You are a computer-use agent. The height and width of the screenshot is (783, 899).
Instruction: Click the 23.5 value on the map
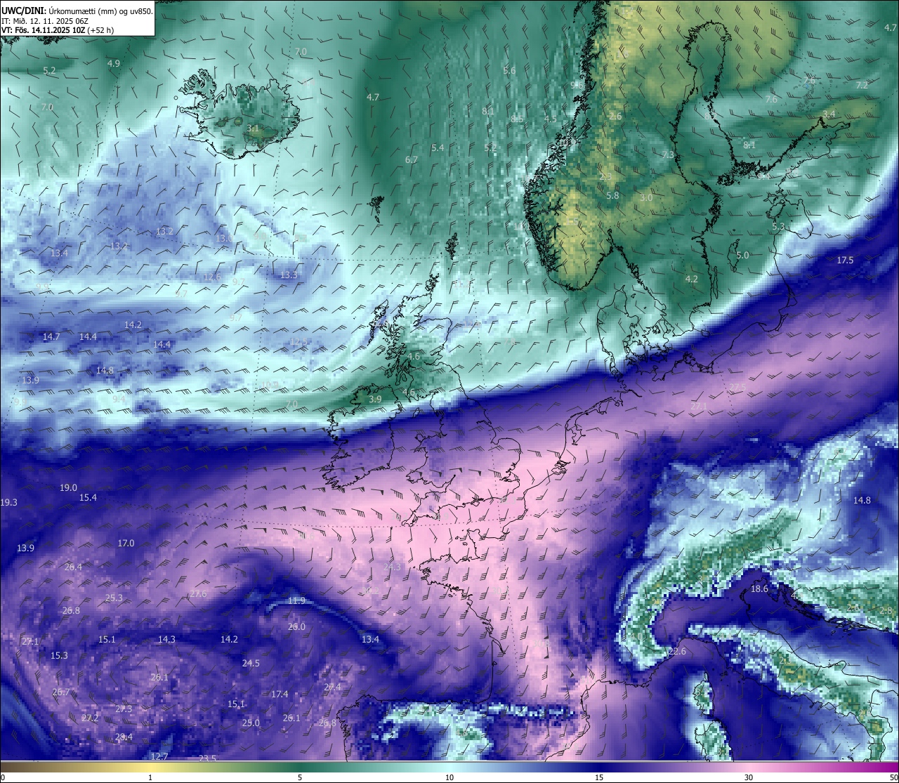point(207,758)
